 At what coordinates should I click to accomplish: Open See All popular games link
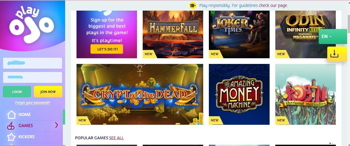tap(116, 138)
